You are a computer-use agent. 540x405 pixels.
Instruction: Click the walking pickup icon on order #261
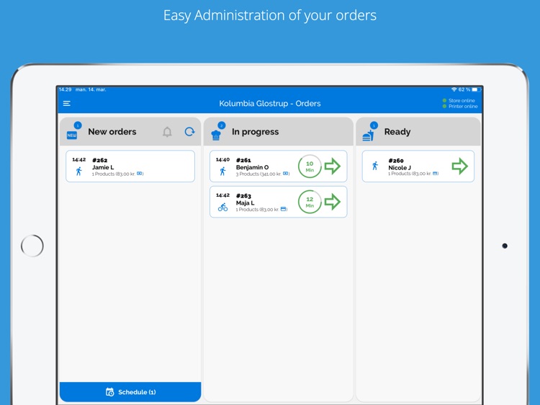point(222,171)
